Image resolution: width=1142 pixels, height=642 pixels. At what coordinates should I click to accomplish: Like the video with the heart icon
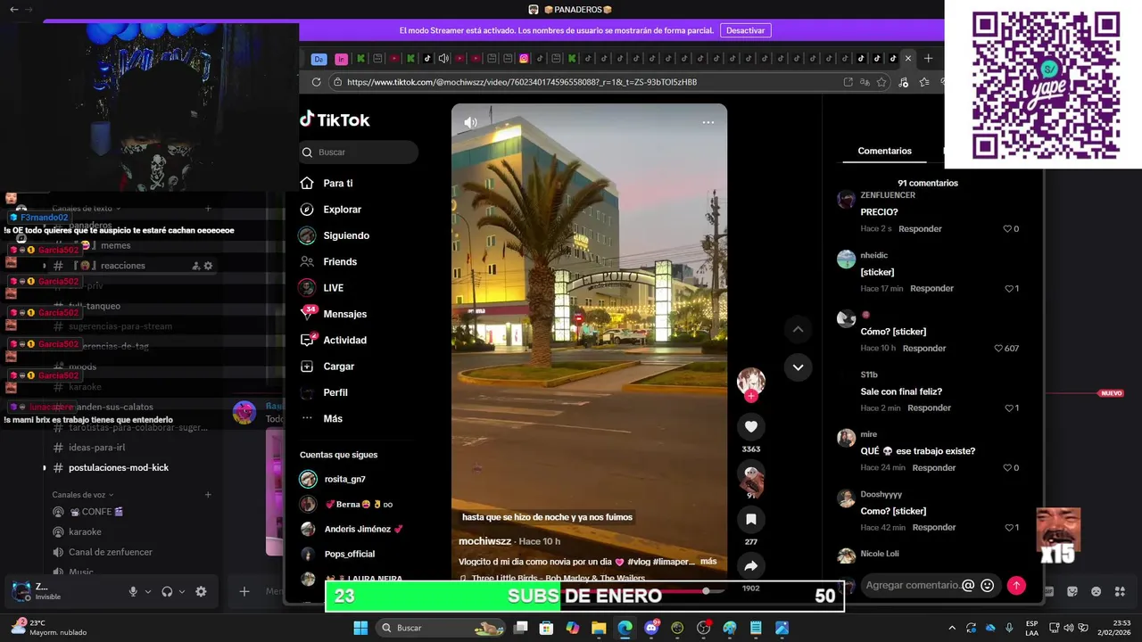(x=751, y=427)
